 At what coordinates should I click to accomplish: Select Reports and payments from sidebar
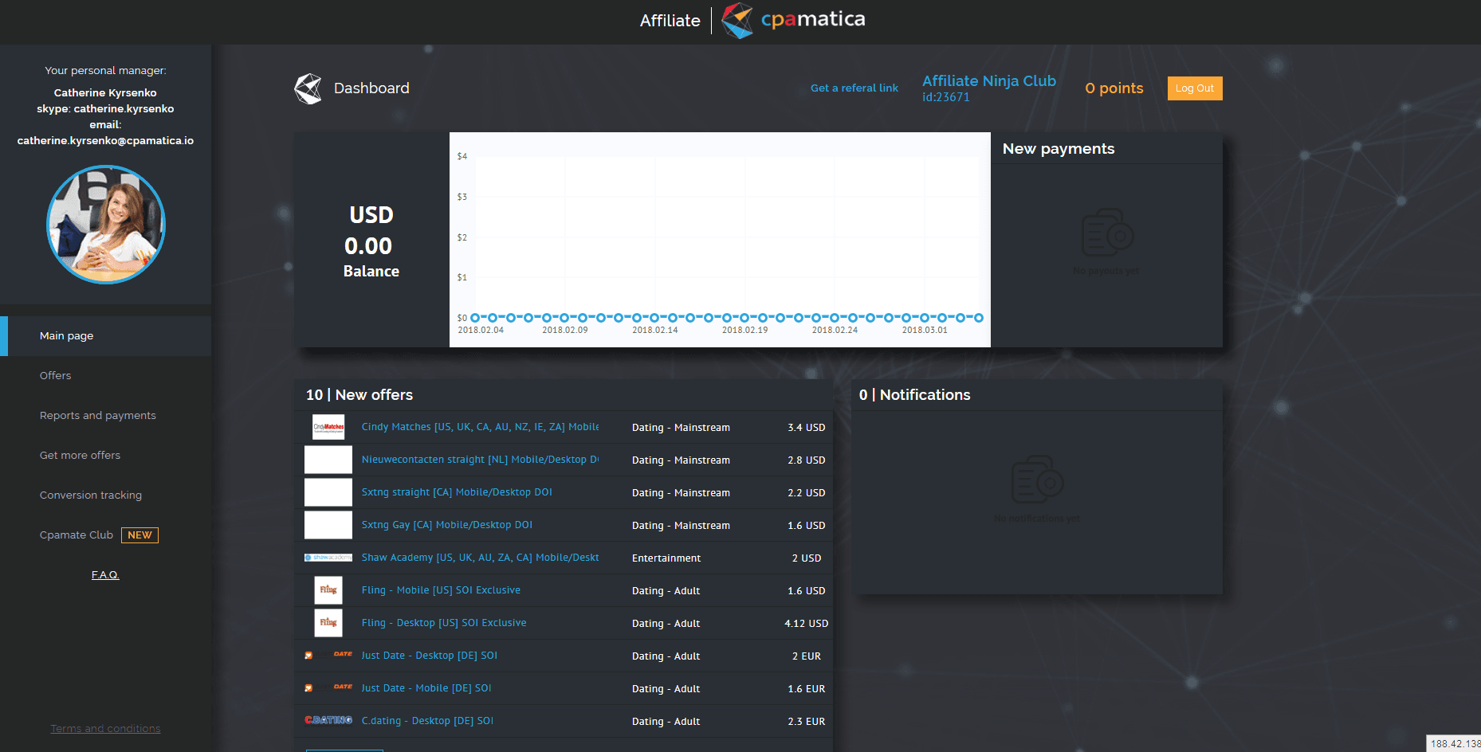click(97, 415)
